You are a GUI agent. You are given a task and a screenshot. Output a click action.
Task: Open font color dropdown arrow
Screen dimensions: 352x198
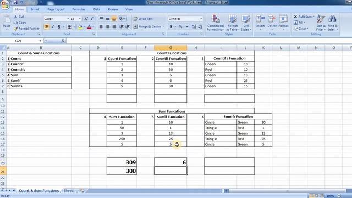94,27
